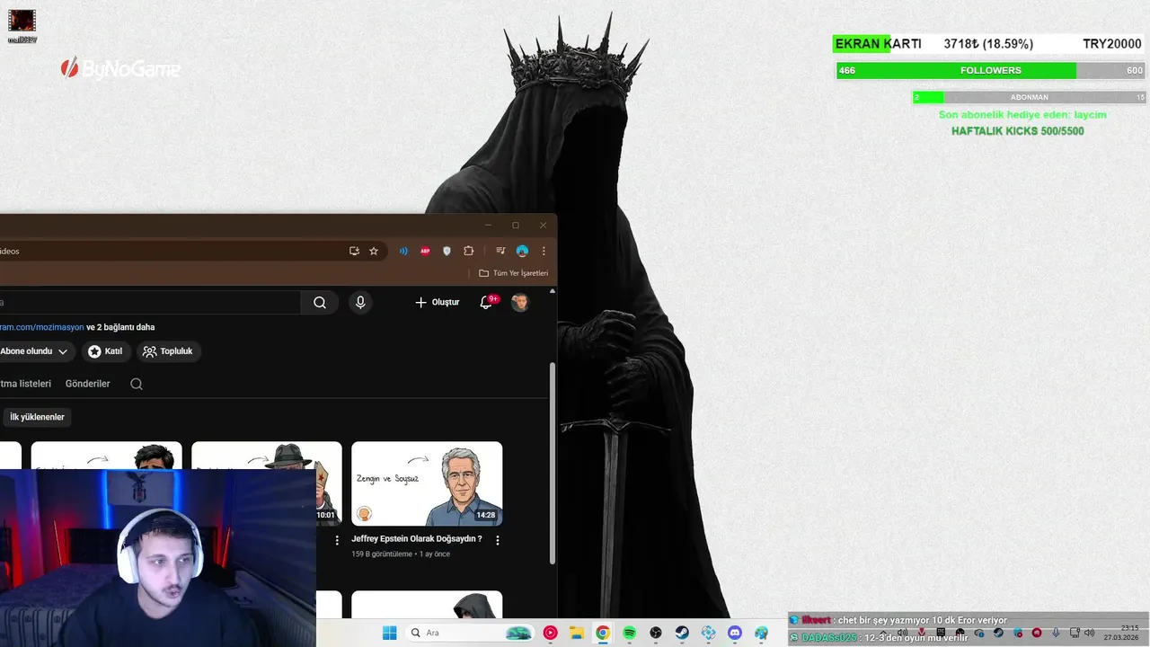This screenshot has height=647, width=1150.
Task: Start voice search with microphone icon
Action: click(360, 303)
